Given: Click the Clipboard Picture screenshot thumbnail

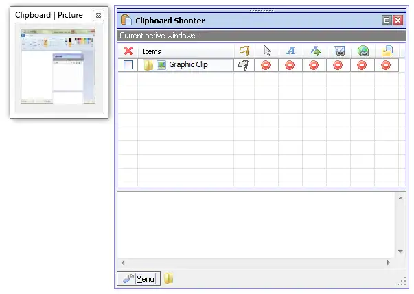Looking at the screenshot, I should (x=58, y=66).
